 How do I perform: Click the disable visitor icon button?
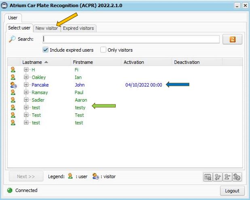click(237, 177)
